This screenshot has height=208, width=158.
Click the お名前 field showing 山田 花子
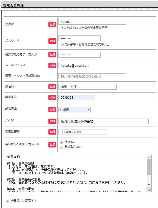click(x=87, y=87)
